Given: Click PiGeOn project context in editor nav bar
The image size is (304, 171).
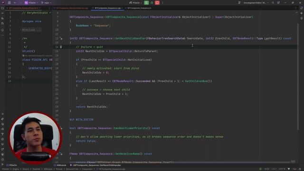Looking at the screenshot, I should [x=11, y=165].
